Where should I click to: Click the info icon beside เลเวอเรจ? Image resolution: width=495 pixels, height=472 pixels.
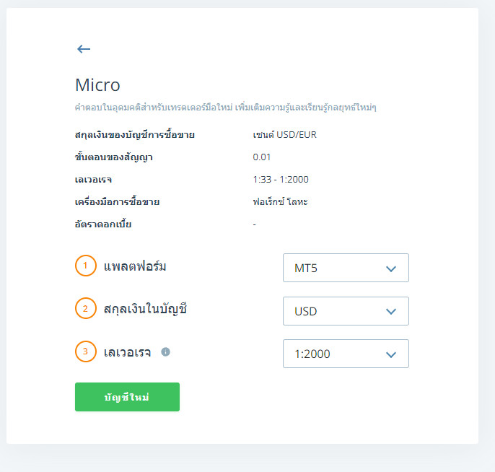165,351
